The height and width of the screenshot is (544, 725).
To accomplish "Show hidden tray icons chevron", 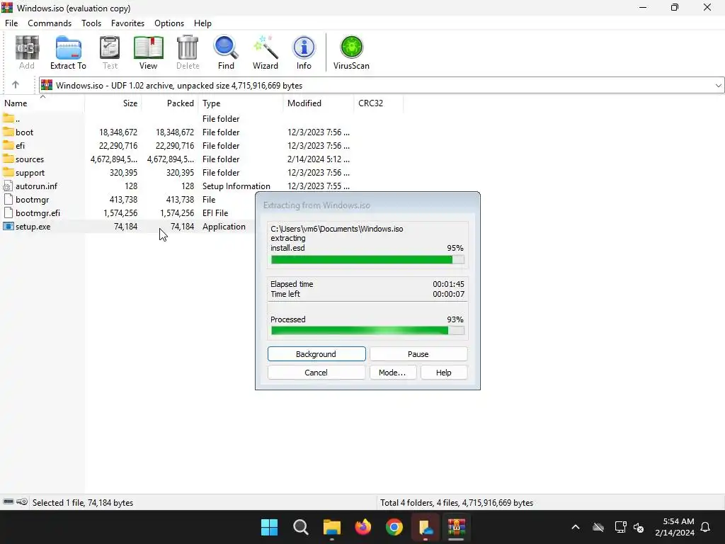I will coord(576,527).
